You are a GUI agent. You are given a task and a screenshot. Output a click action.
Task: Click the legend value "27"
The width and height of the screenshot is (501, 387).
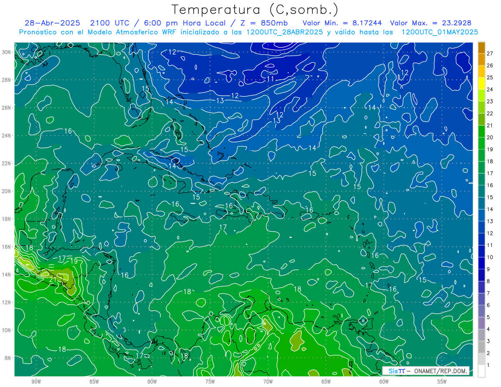point(490,53)
